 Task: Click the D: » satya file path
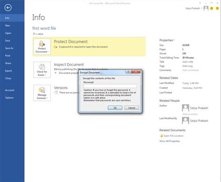38,34
